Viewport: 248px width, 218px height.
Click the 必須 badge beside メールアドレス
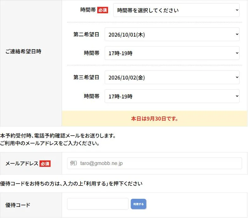click(45, 164)
